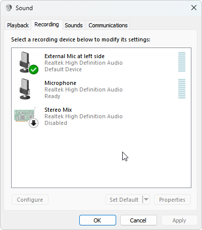Click the Stereo Mix sound card icon
This screenshot has height=230, width=202.
point(25,115)
